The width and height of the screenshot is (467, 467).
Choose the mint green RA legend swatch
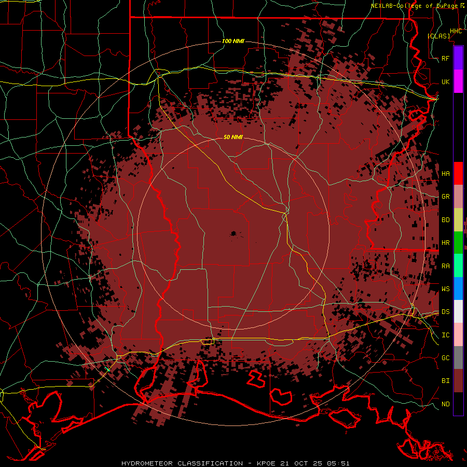click(458, 265)
